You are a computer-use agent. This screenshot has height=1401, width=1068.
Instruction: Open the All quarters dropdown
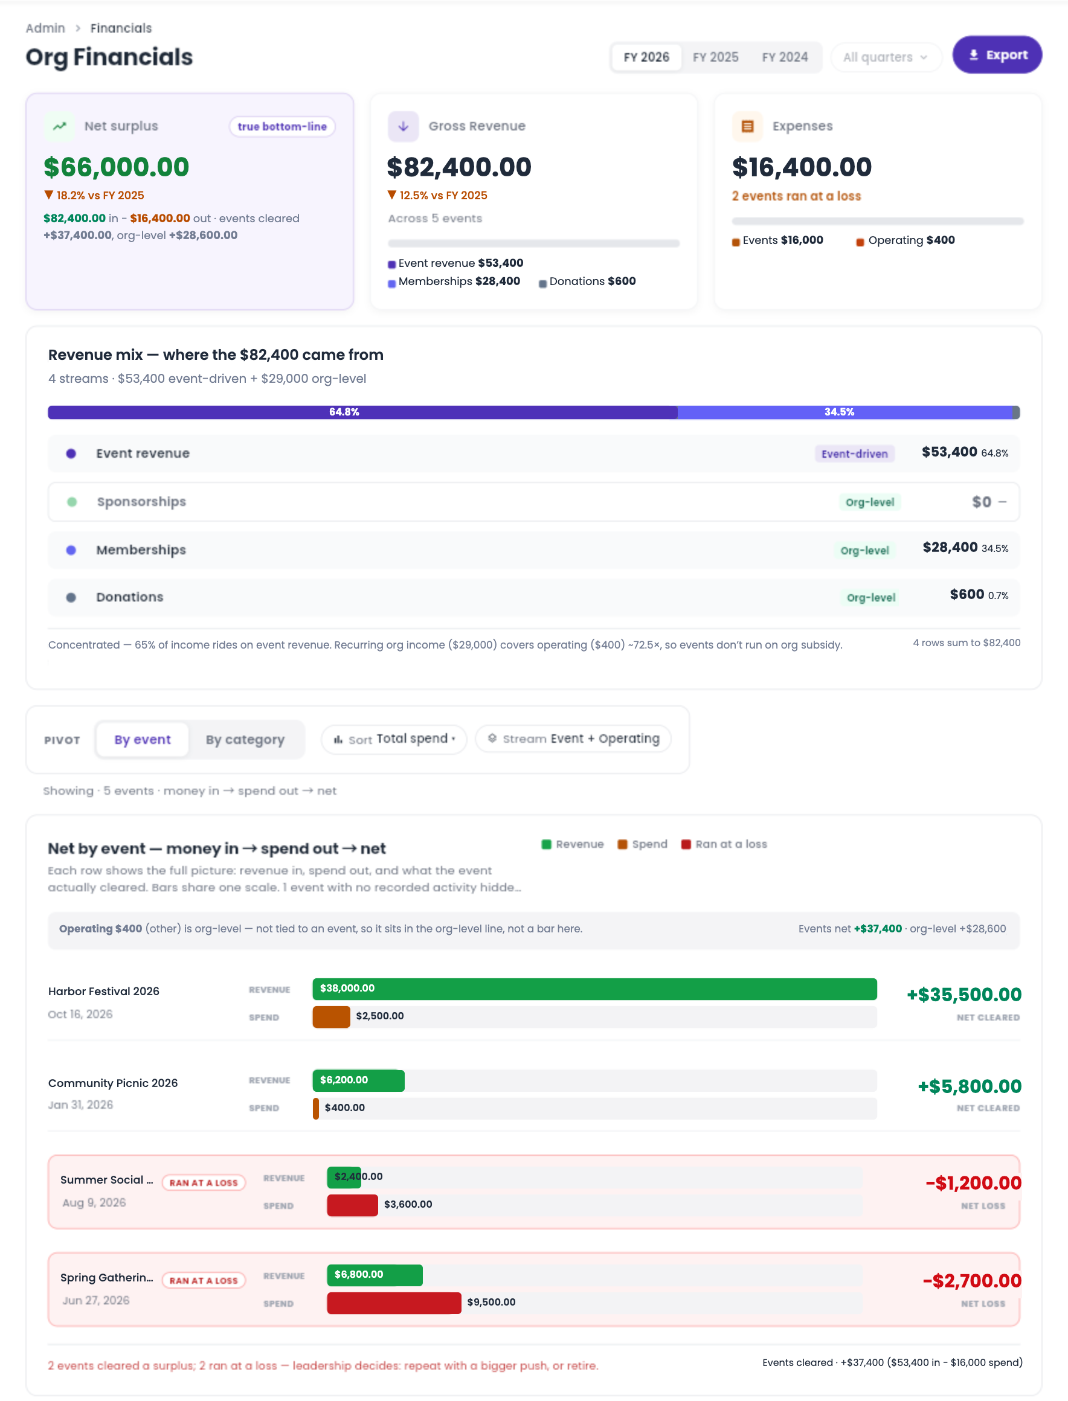[886, 57]
